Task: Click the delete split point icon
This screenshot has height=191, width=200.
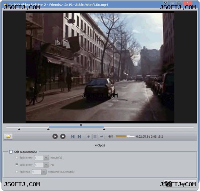Action: click(x=95, y=136)
